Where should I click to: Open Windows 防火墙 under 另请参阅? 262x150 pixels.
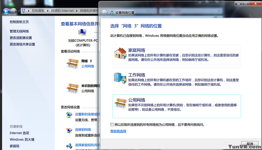[x=22, y=139]
